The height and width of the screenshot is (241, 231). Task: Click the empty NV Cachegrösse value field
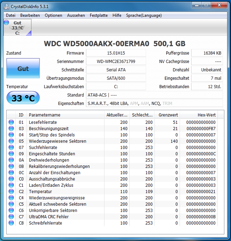(207, 62)
